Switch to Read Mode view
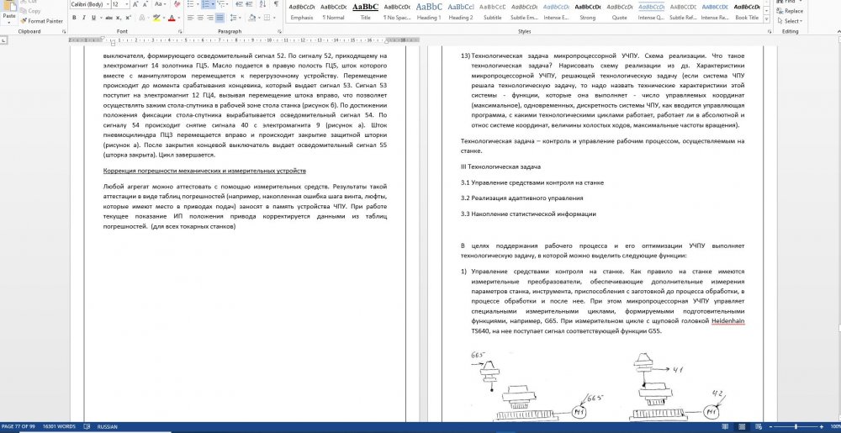The image size is (841, 433). [x=726, y=426]
